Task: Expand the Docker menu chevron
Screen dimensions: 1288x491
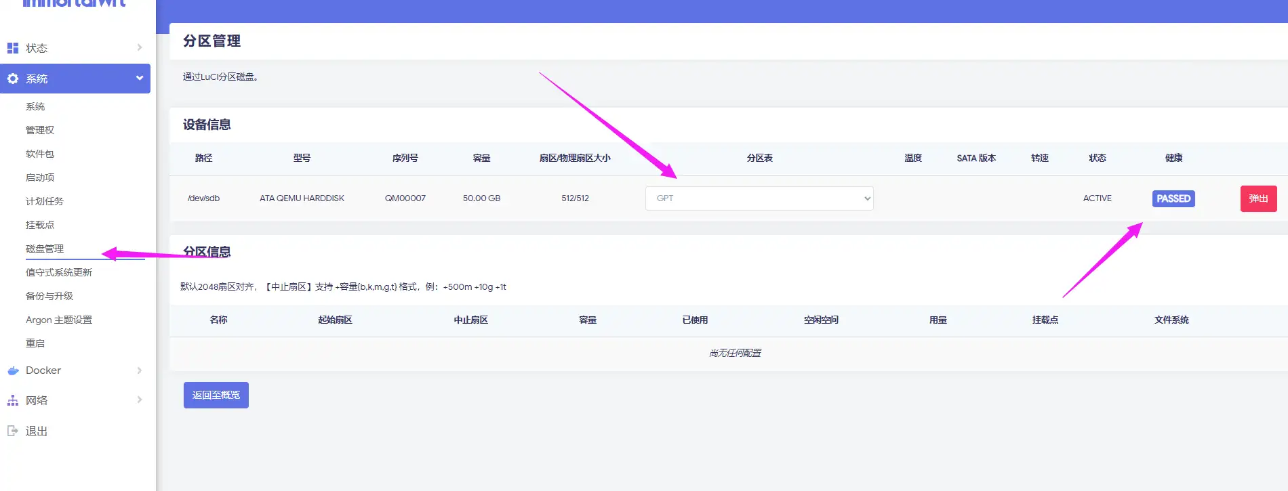Action: tap(140, 370)
